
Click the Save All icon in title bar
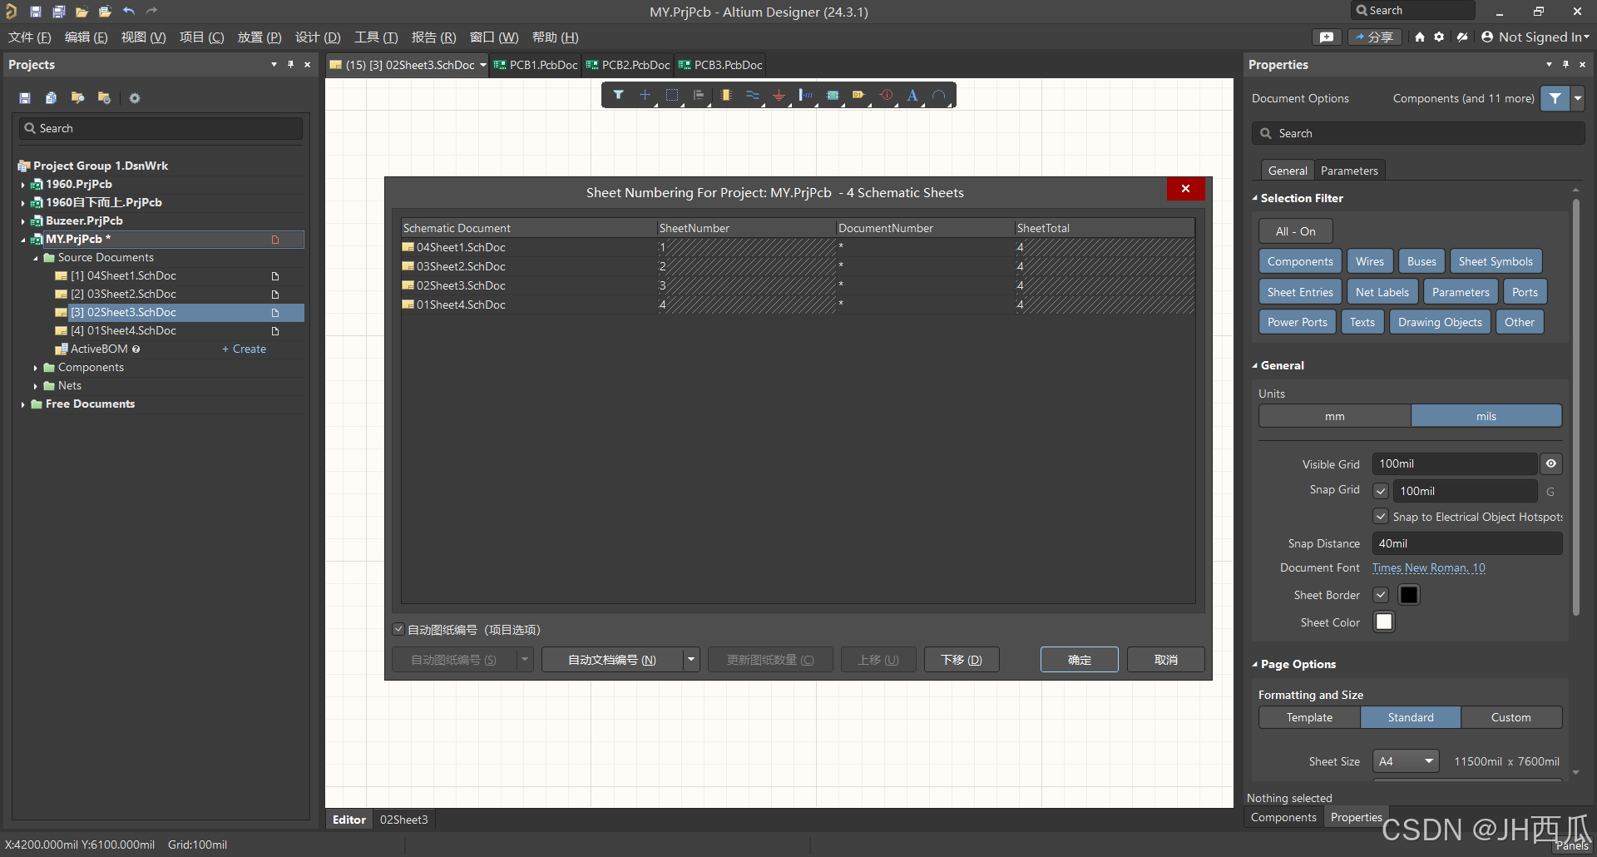(59, 12)
